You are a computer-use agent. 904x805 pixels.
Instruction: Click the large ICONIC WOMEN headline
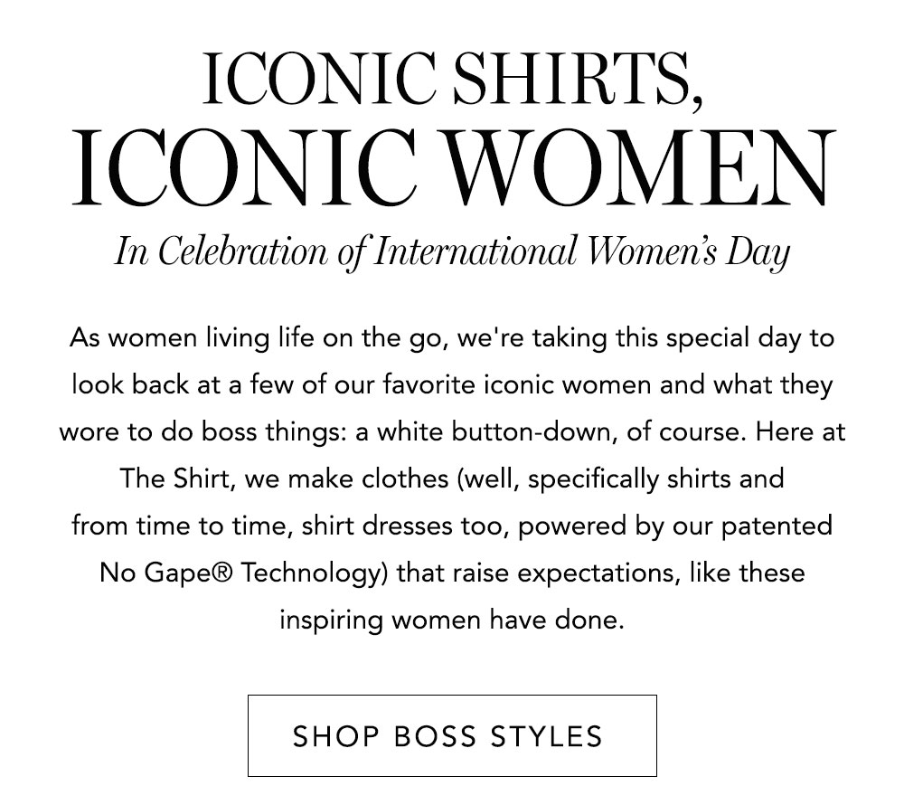click(x=453, y=168)
